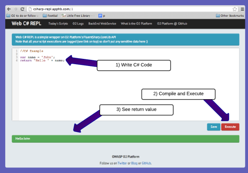Open the Other Bookmarks folder
Viewport: 248px width, 173px height.
230,15
